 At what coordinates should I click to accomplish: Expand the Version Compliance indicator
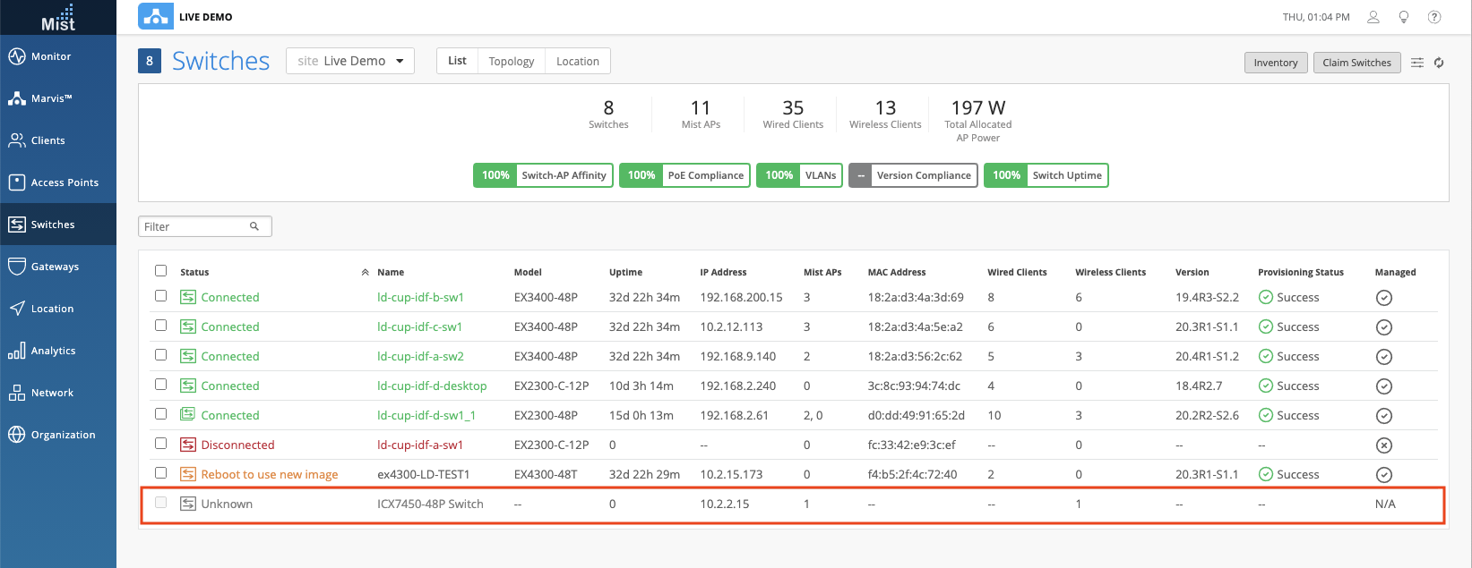point(913,175)
